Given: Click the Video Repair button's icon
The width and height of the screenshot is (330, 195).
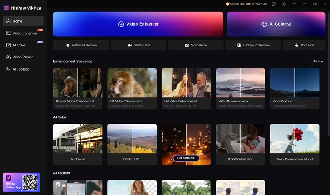Looking at the screenshot, I should [187, 45].
